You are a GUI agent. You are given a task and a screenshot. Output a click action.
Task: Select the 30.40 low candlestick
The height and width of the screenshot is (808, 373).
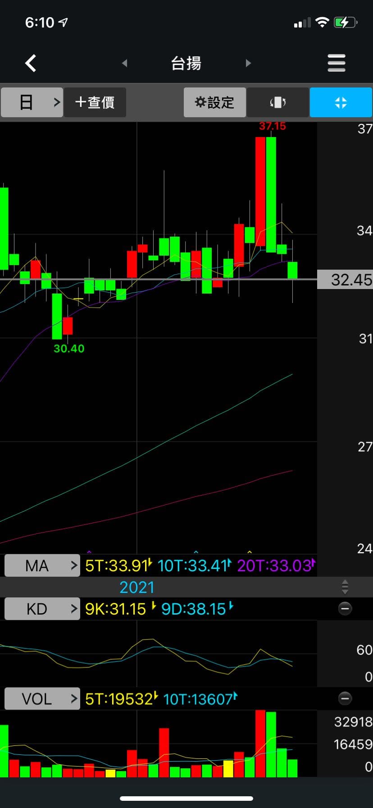[x=57, y=316]
